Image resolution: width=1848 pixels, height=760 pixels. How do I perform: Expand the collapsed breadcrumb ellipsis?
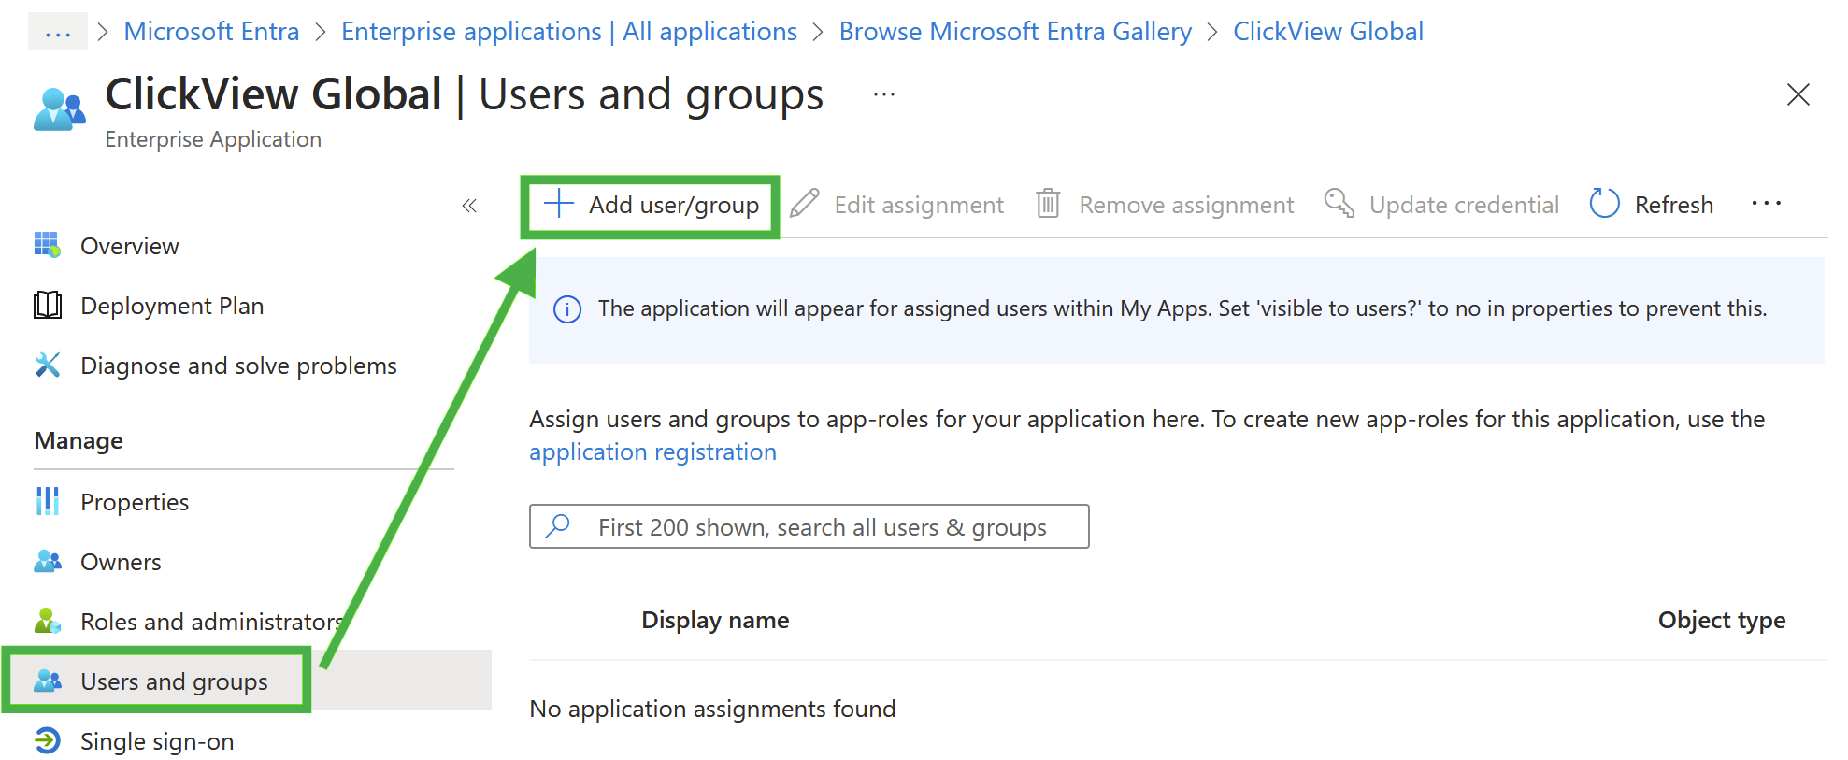click(58, 32)
